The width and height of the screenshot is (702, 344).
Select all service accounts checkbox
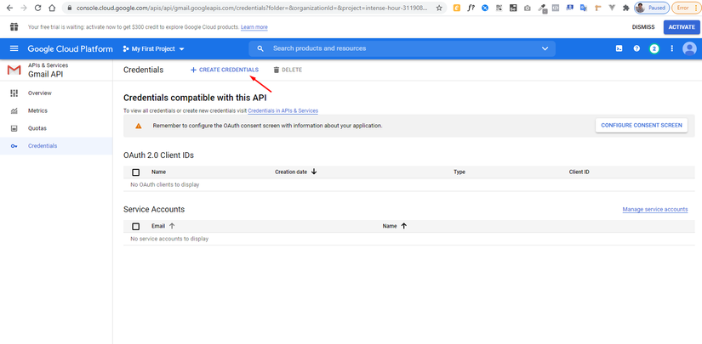(x=136, y=227)
